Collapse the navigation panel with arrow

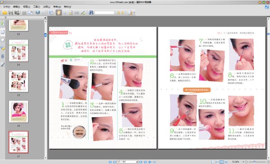pos(45,18)
